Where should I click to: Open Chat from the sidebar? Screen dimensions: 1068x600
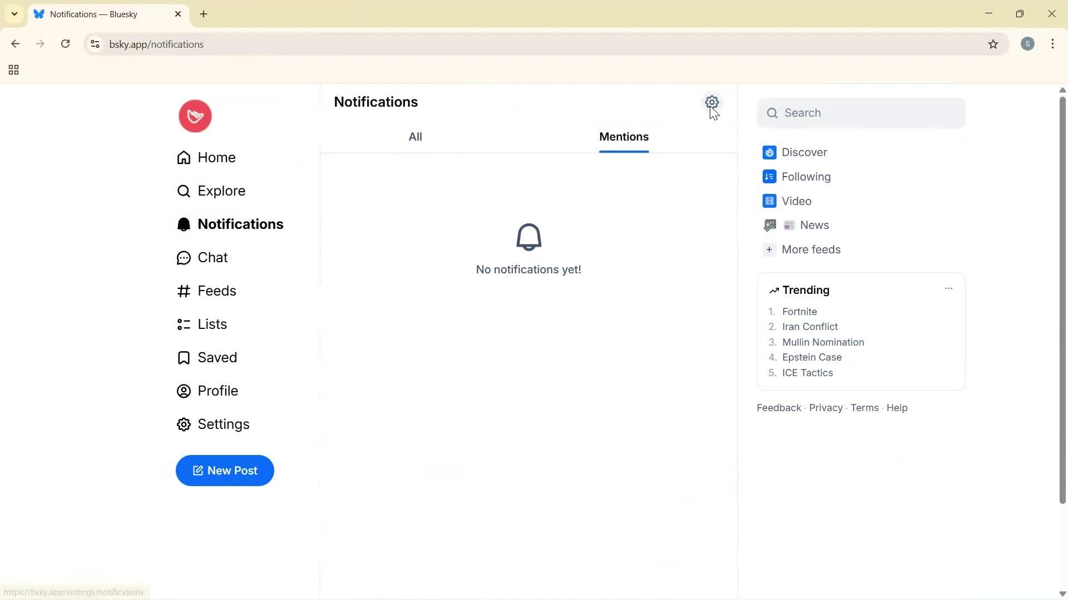click(212, 257)
